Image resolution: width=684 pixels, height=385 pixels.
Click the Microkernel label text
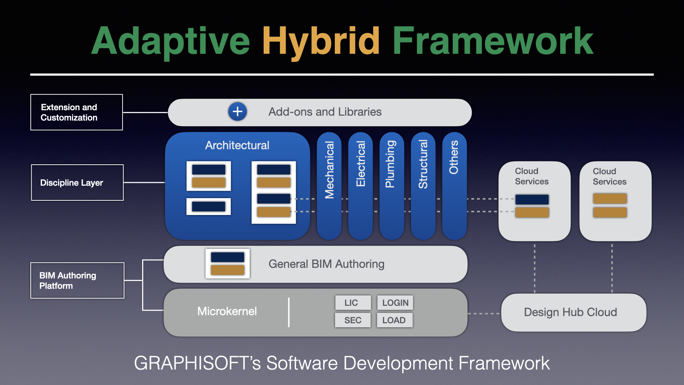227,311
